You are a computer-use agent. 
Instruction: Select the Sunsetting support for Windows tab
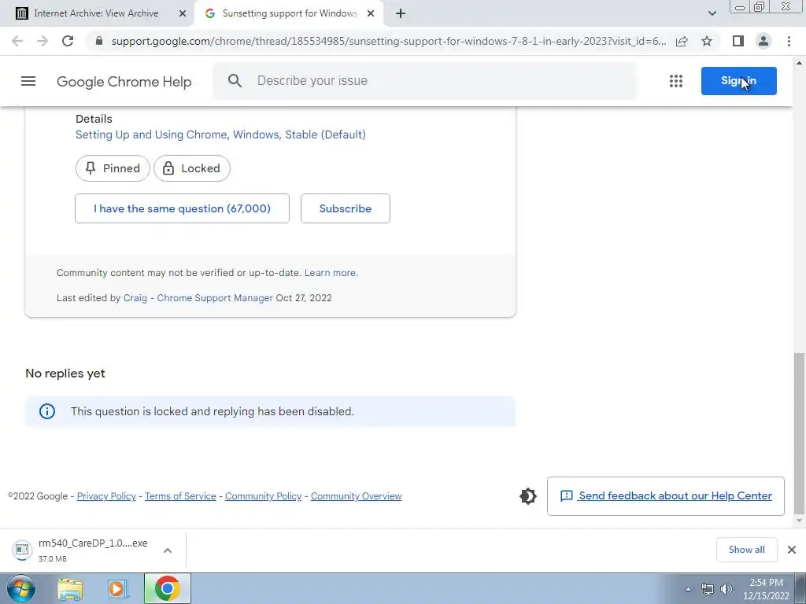coord(289,14)
